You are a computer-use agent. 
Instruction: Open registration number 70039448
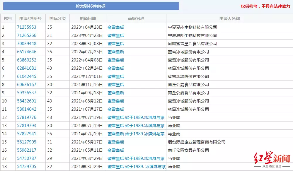[x=27, y=44]
